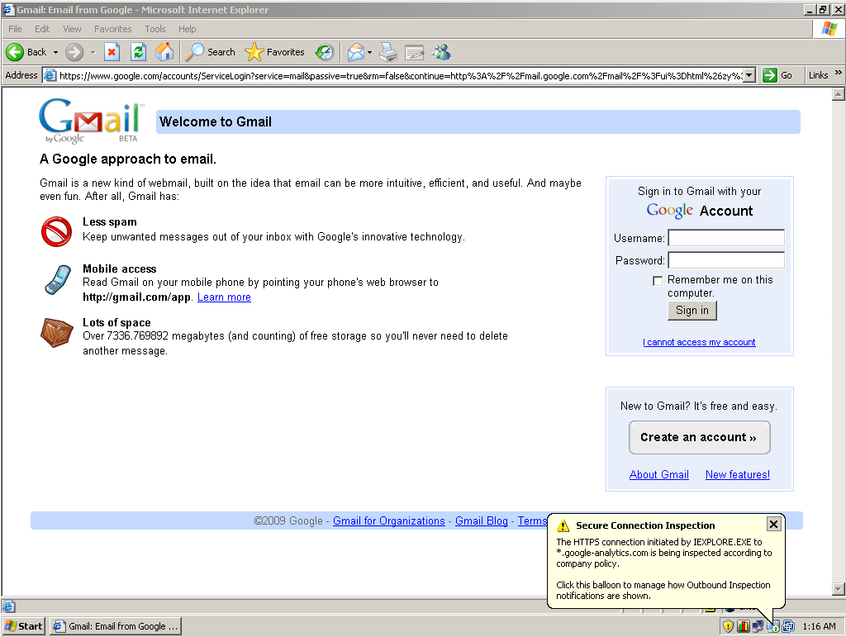Open the Favorites menu
Image resolution: width=846 pixels, height=637 pixels.
112,29
